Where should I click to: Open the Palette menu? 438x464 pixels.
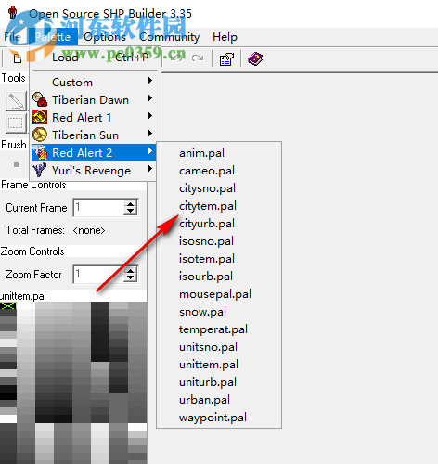coord(53,37)
